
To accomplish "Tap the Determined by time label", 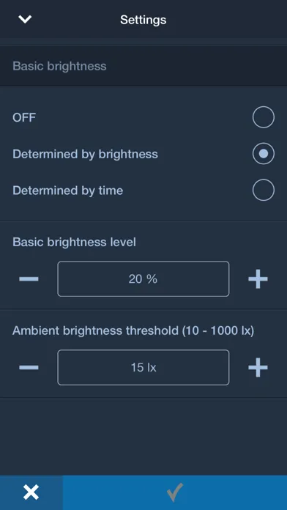I will [68, 191].
